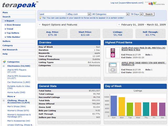Click the terapeak logo
Screen dimensions: 168x126
coord(20,5)
